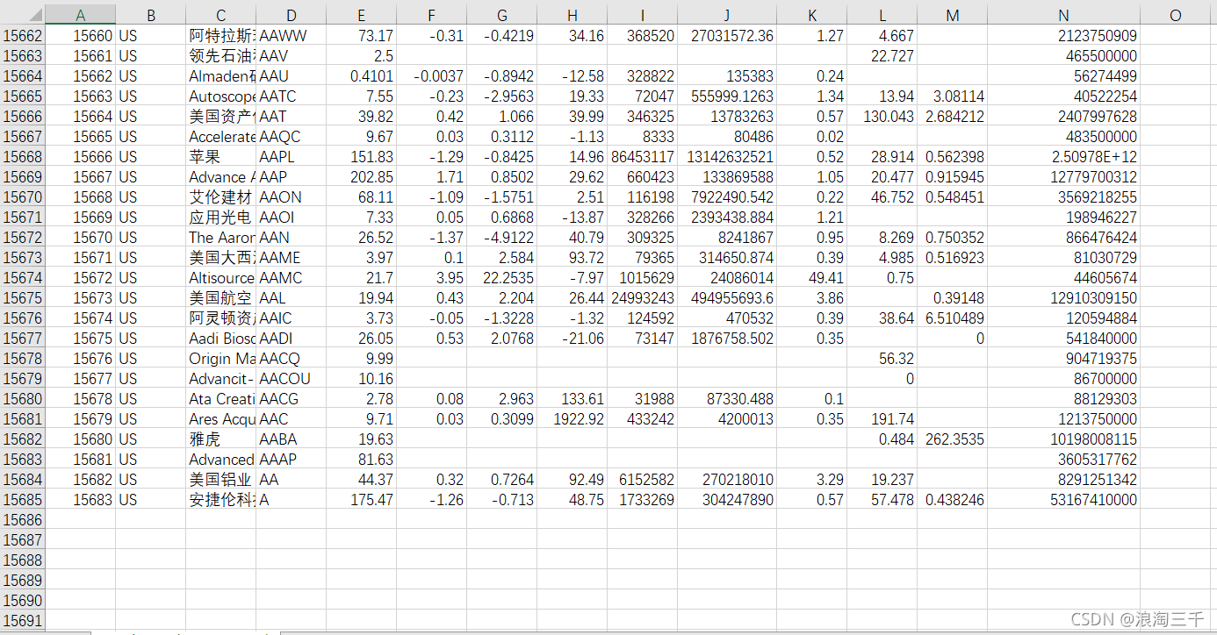Select column I header
The image size is (1217, 635).
(643, 15)
